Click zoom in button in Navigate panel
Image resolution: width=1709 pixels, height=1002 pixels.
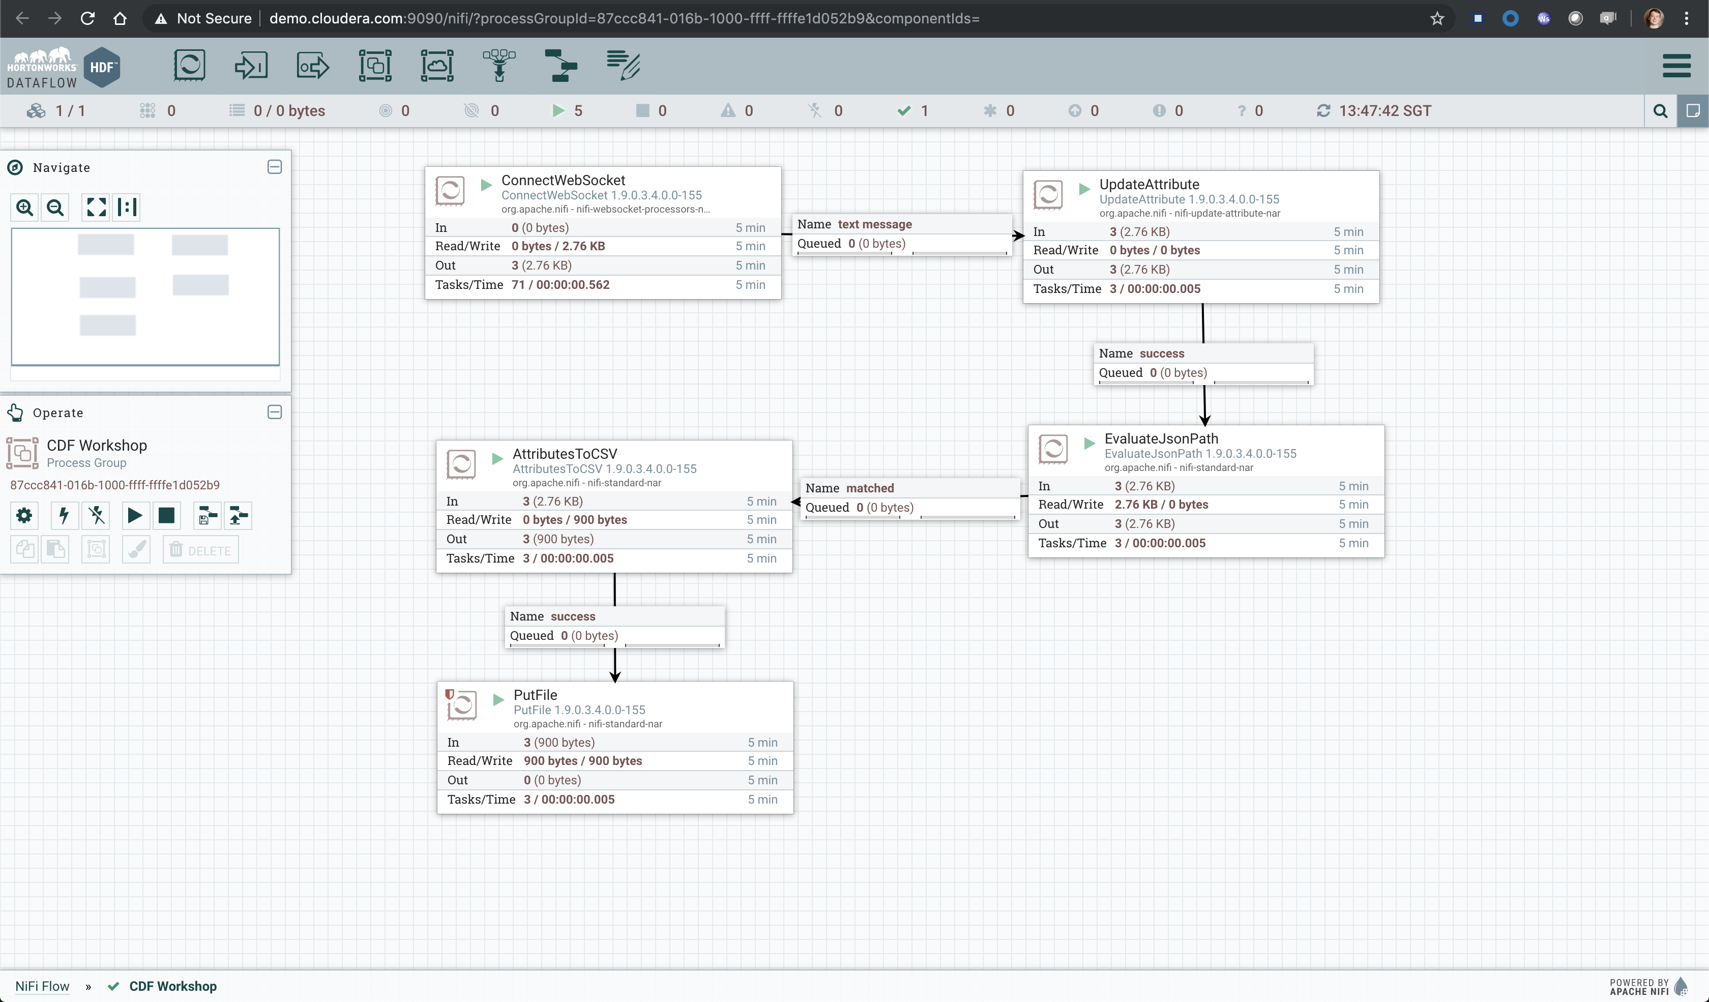coord(25,208)
